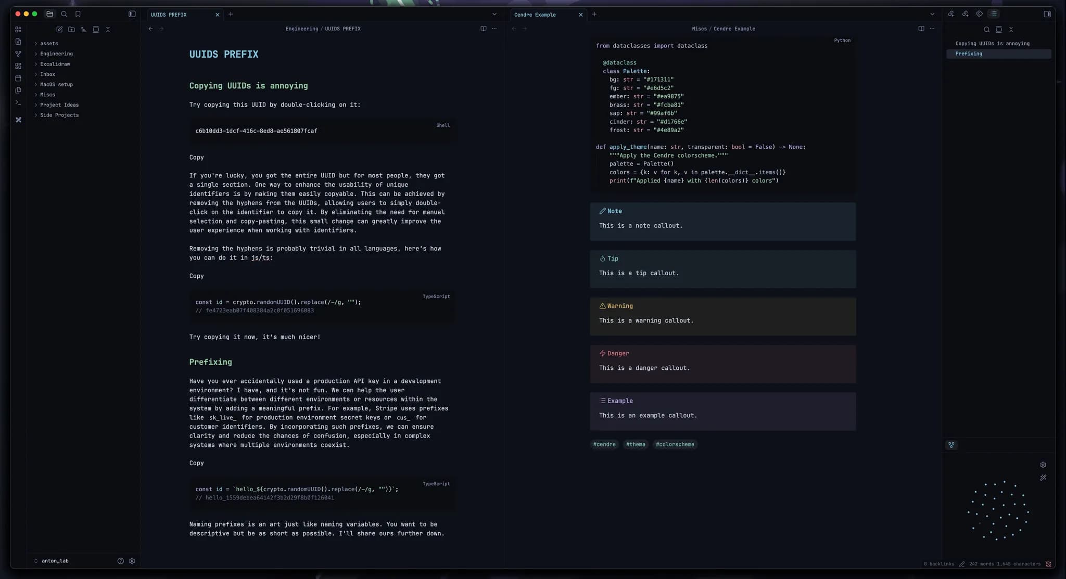Open more options menu for Cendre Example note
This screenshot has width=1066, height=579.
(x=932, y=29)
